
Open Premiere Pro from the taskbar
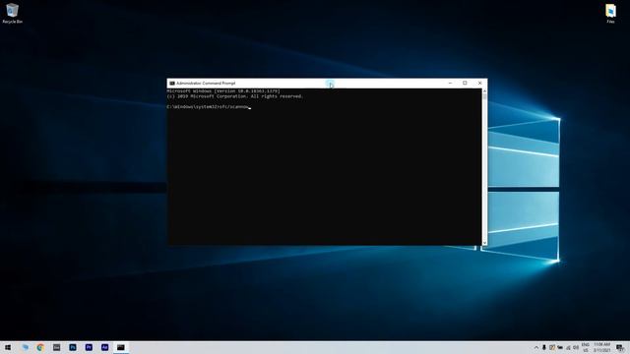tap(89, 347)
